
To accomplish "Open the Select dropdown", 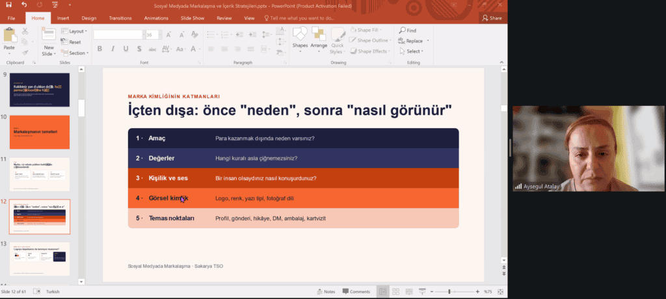I will pyautogui.click(x=412, y=51).
